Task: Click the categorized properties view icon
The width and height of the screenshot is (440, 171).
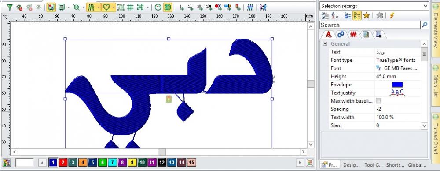Action: [325, 16]
